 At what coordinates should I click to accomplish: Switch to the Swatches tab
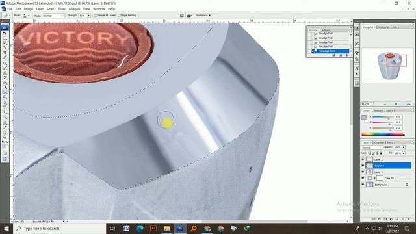(x=378, y=110)
